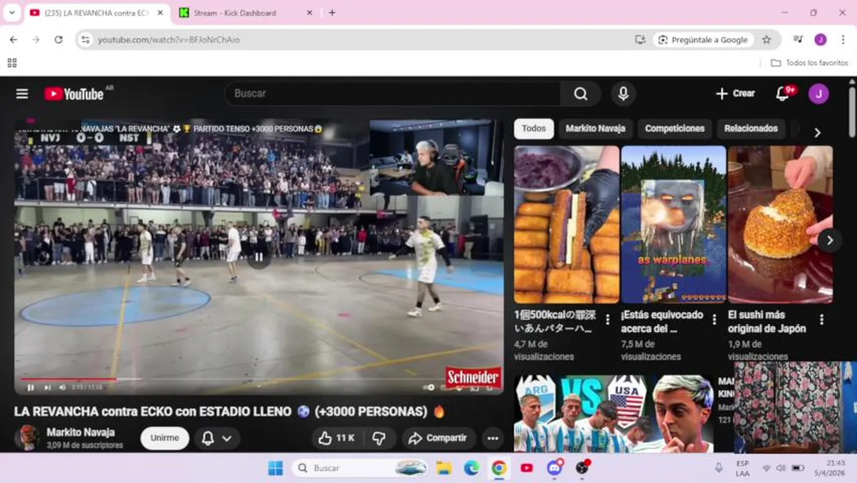
Task: Show next Shorts with right arrow
Action: 830,240
